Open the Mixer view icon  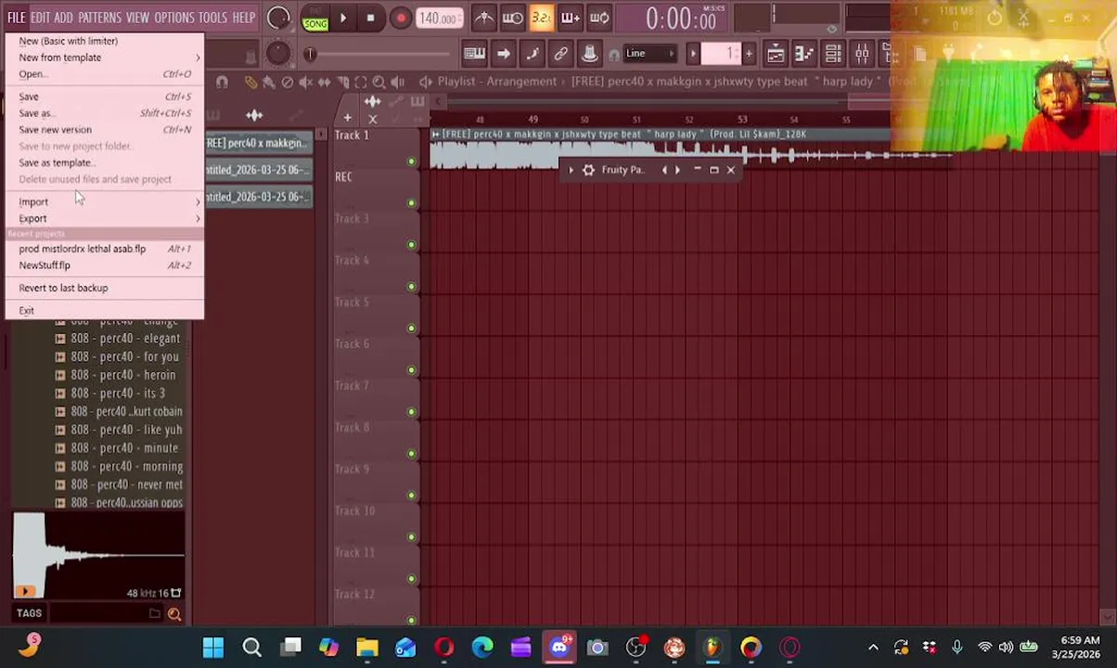pyautogui.click(x=861, y=54)
